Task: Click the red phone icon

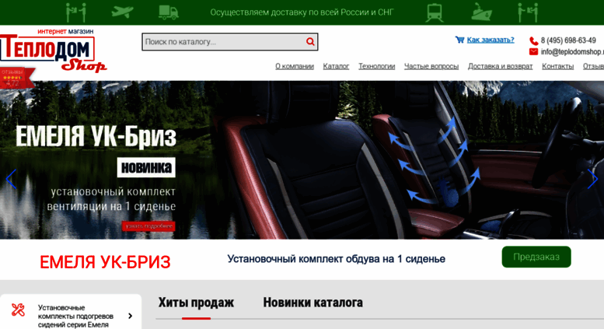Action: pyautogui.click(x=533, y=41)
